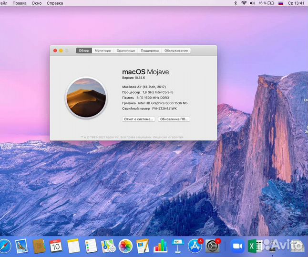This screenshot has width=308, height=257.
Task: Select the Обзор tab
Action: [84, 50]
